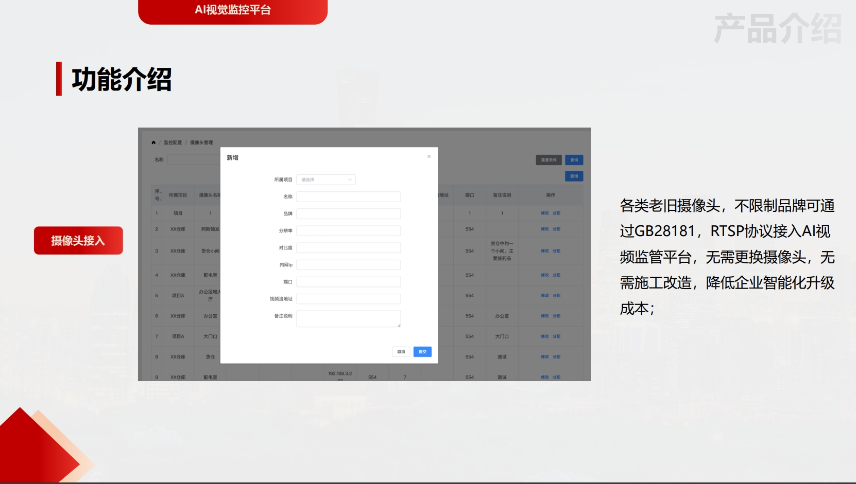Focus the 端口 input in dialog
Image resolution: width=856 pixels, height=484 pixels.
(348, 282)
